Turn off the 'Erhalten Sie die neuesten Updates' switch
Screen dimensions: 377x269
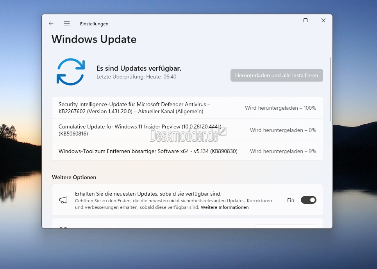click(x=309, y=200)
